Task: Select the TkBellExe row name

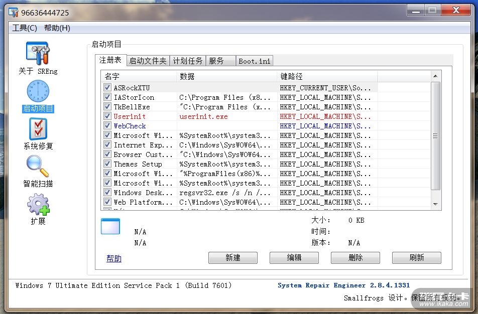Action: (x=132, y=107)
